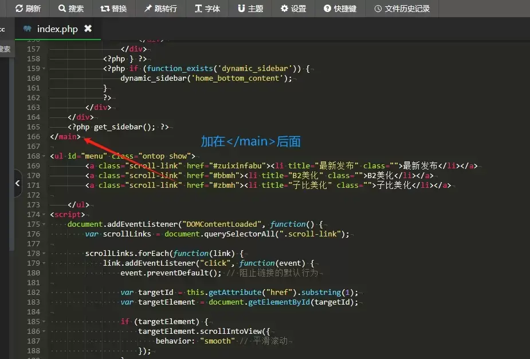Collapse the left sidebar with the chevron
The width and height of the screenshot is (530, 359).
coord(17,184)
